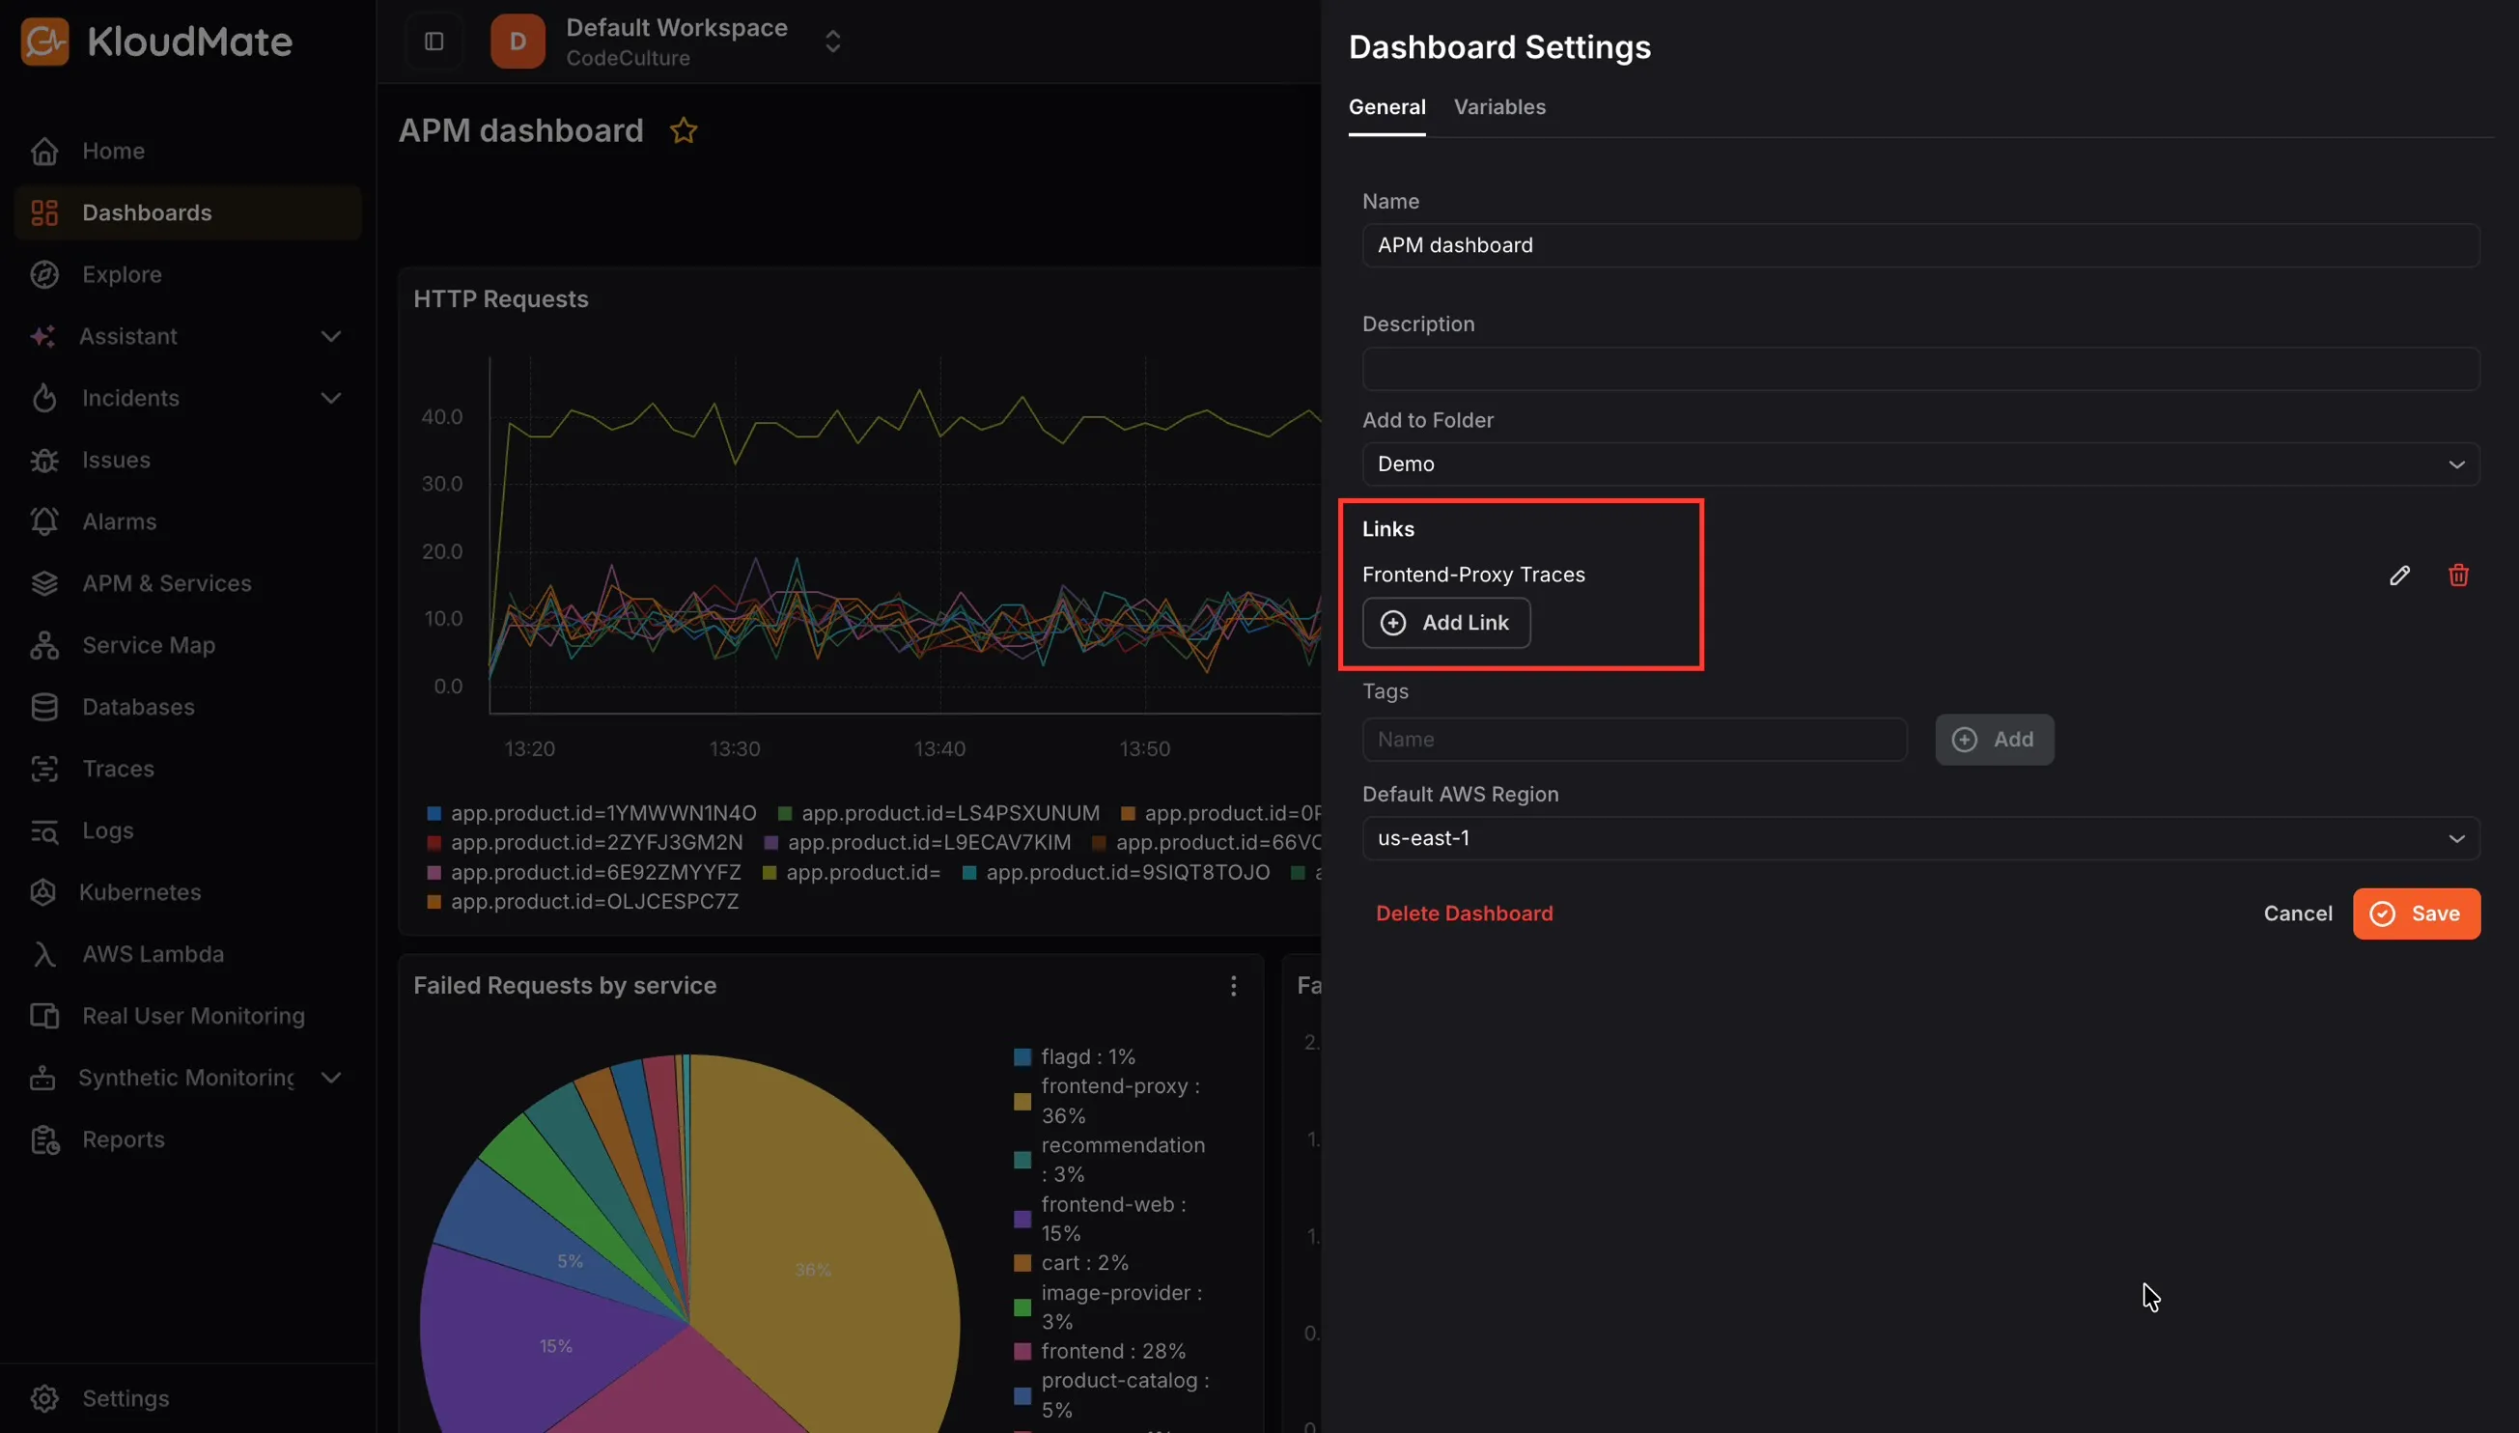The width and height of the screenshot is (2519, 1433).
Task: Edit the Frontend-Proxy Traces link
Action: point(2399,575)
